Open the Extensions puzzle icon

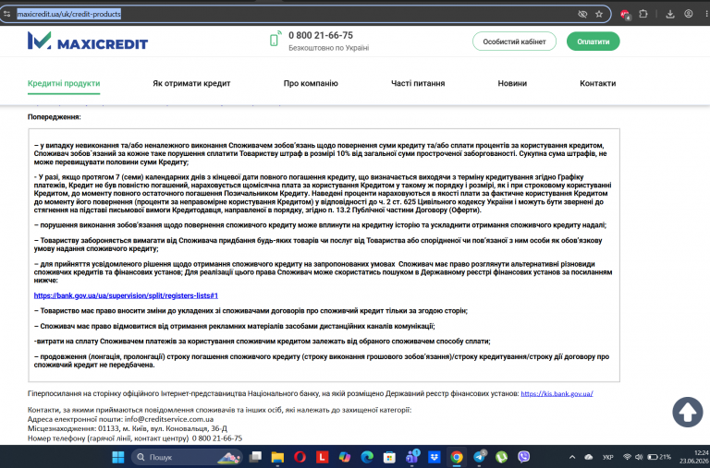click(x=643, y=14)
